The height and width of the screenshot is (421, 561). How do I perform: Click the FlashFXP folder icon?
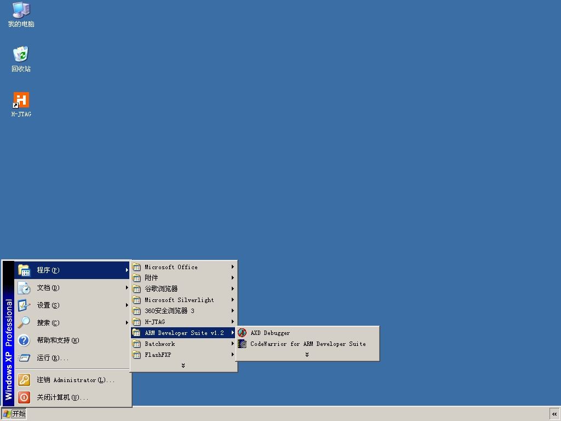tap(136, 355)
